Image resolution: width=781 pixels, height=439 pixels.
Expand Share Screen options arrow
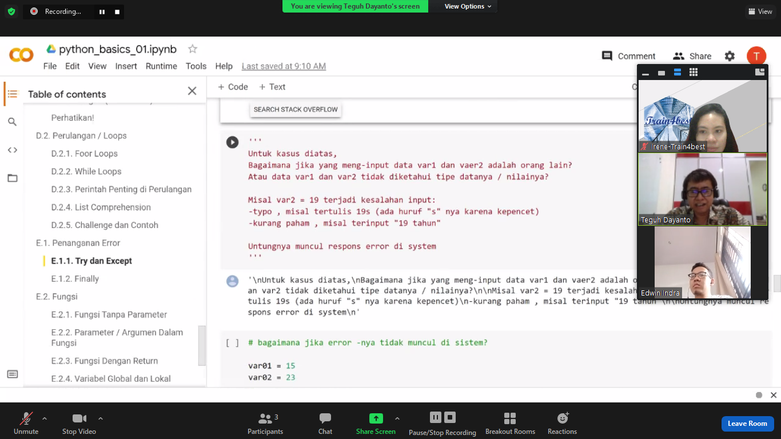(x=397, y=418)
